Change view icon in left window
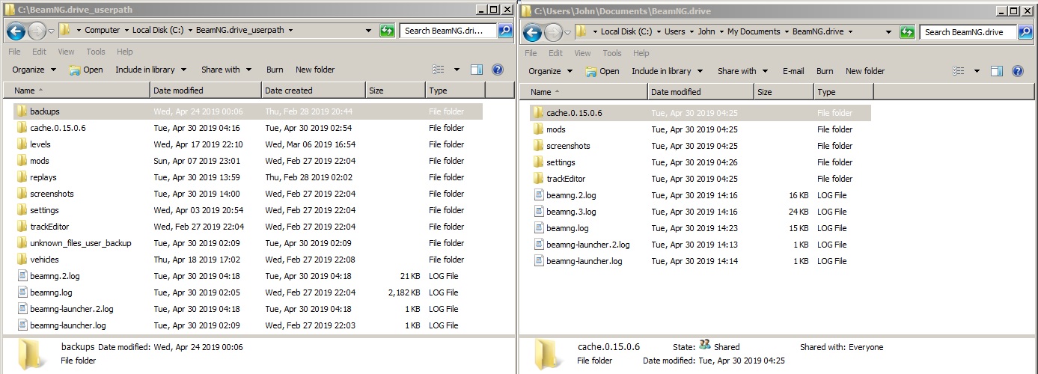 pos(439,70)
